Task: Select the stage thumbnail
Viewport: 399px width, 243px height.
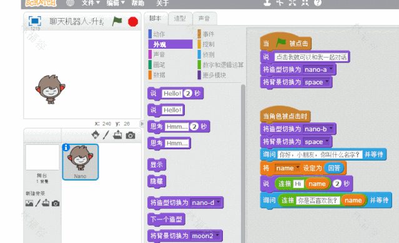Action: [x=42, y=157]
